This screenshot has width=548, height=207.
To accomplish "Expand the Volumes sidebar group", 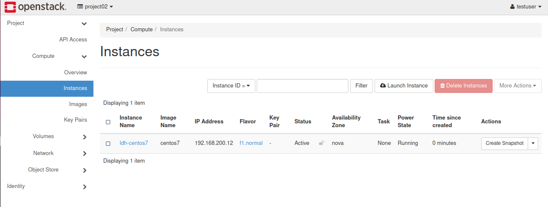I will (x=47, y=136).
